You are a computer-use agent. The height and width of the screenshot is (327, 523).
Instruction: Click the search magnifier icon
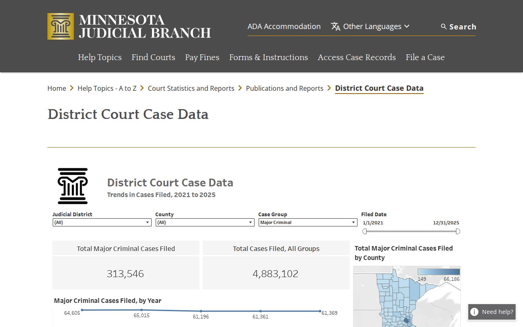tap(444, 27)
